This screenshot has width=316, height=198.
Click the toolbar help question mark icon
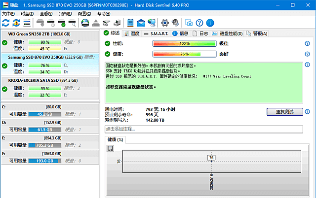click(199, 23)
